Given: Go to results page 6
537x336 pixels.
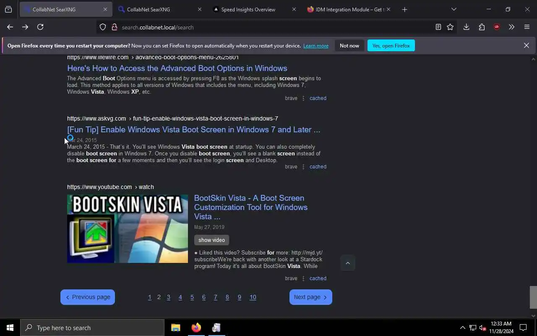Looking at the screenshot, I should coord(204,297).
